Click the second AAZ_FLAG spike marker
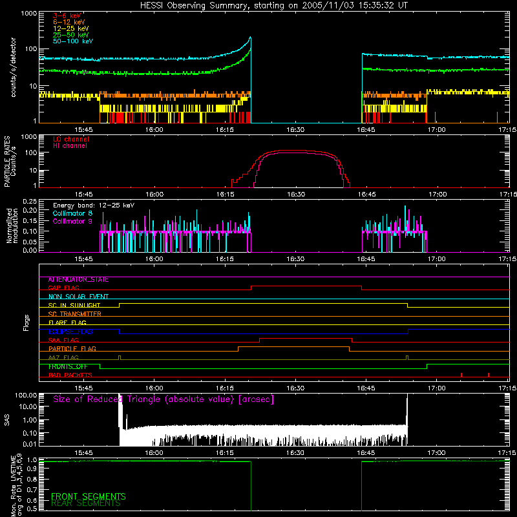 [x=407, y=357]
